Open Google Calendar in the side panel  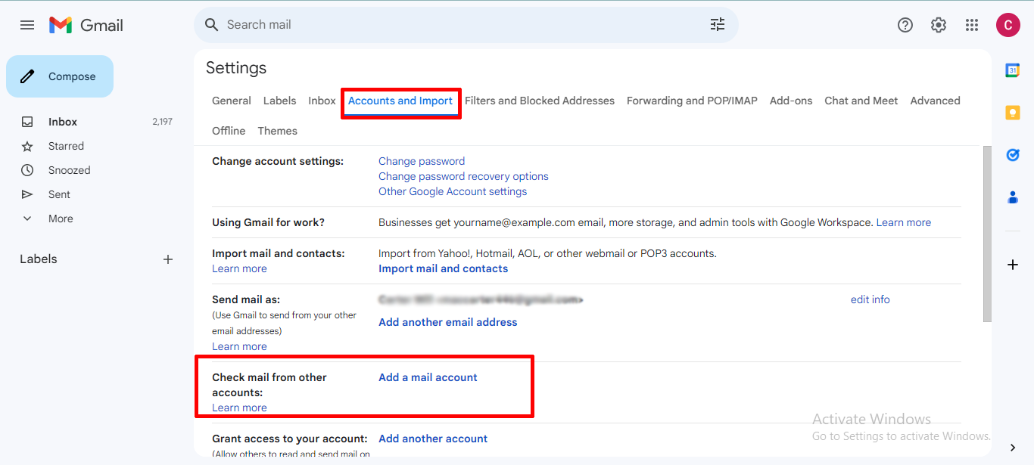pyautogui.click(x=1013, y=70)
